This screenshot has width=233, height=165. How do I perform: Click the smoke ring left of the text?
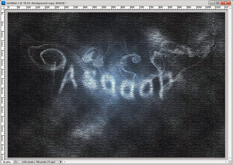53,59
